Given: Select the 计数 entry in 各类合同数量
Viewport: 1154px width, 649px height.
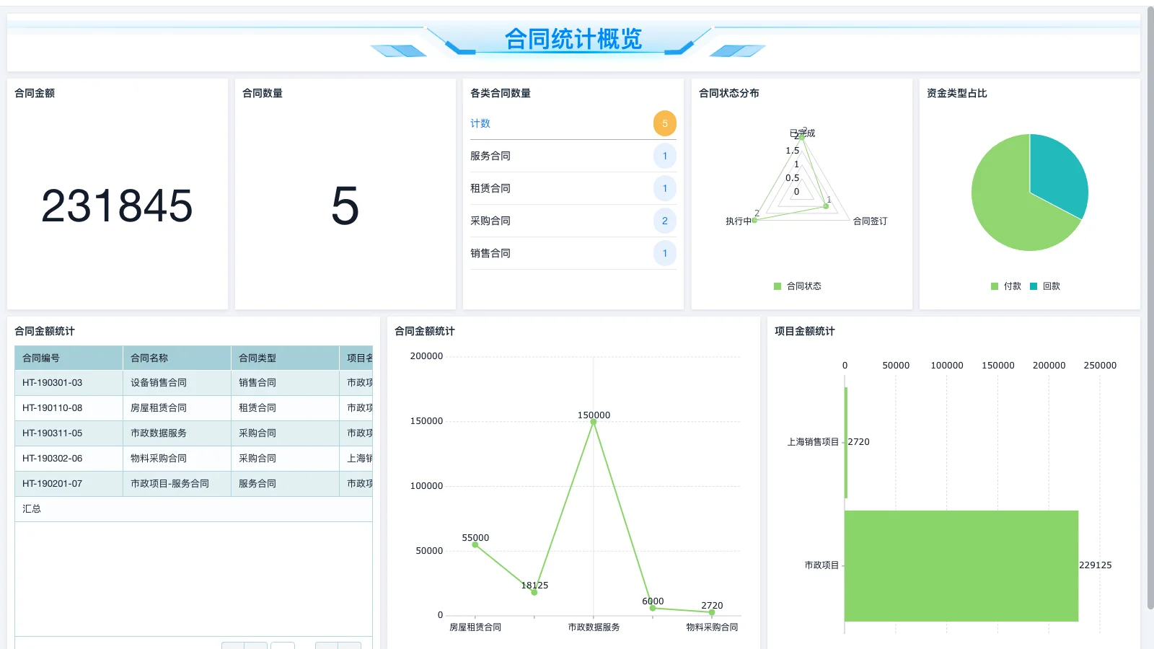Looking at the screenshot, I should coord(480,123).
